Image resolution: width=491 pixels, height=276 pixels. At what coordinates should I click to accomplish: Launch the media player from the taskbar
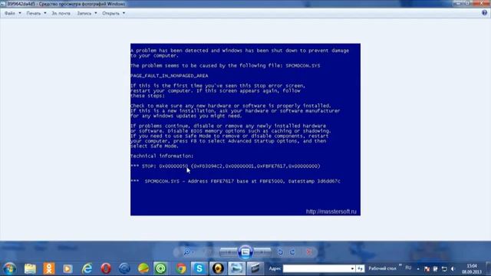coord(68,268)
